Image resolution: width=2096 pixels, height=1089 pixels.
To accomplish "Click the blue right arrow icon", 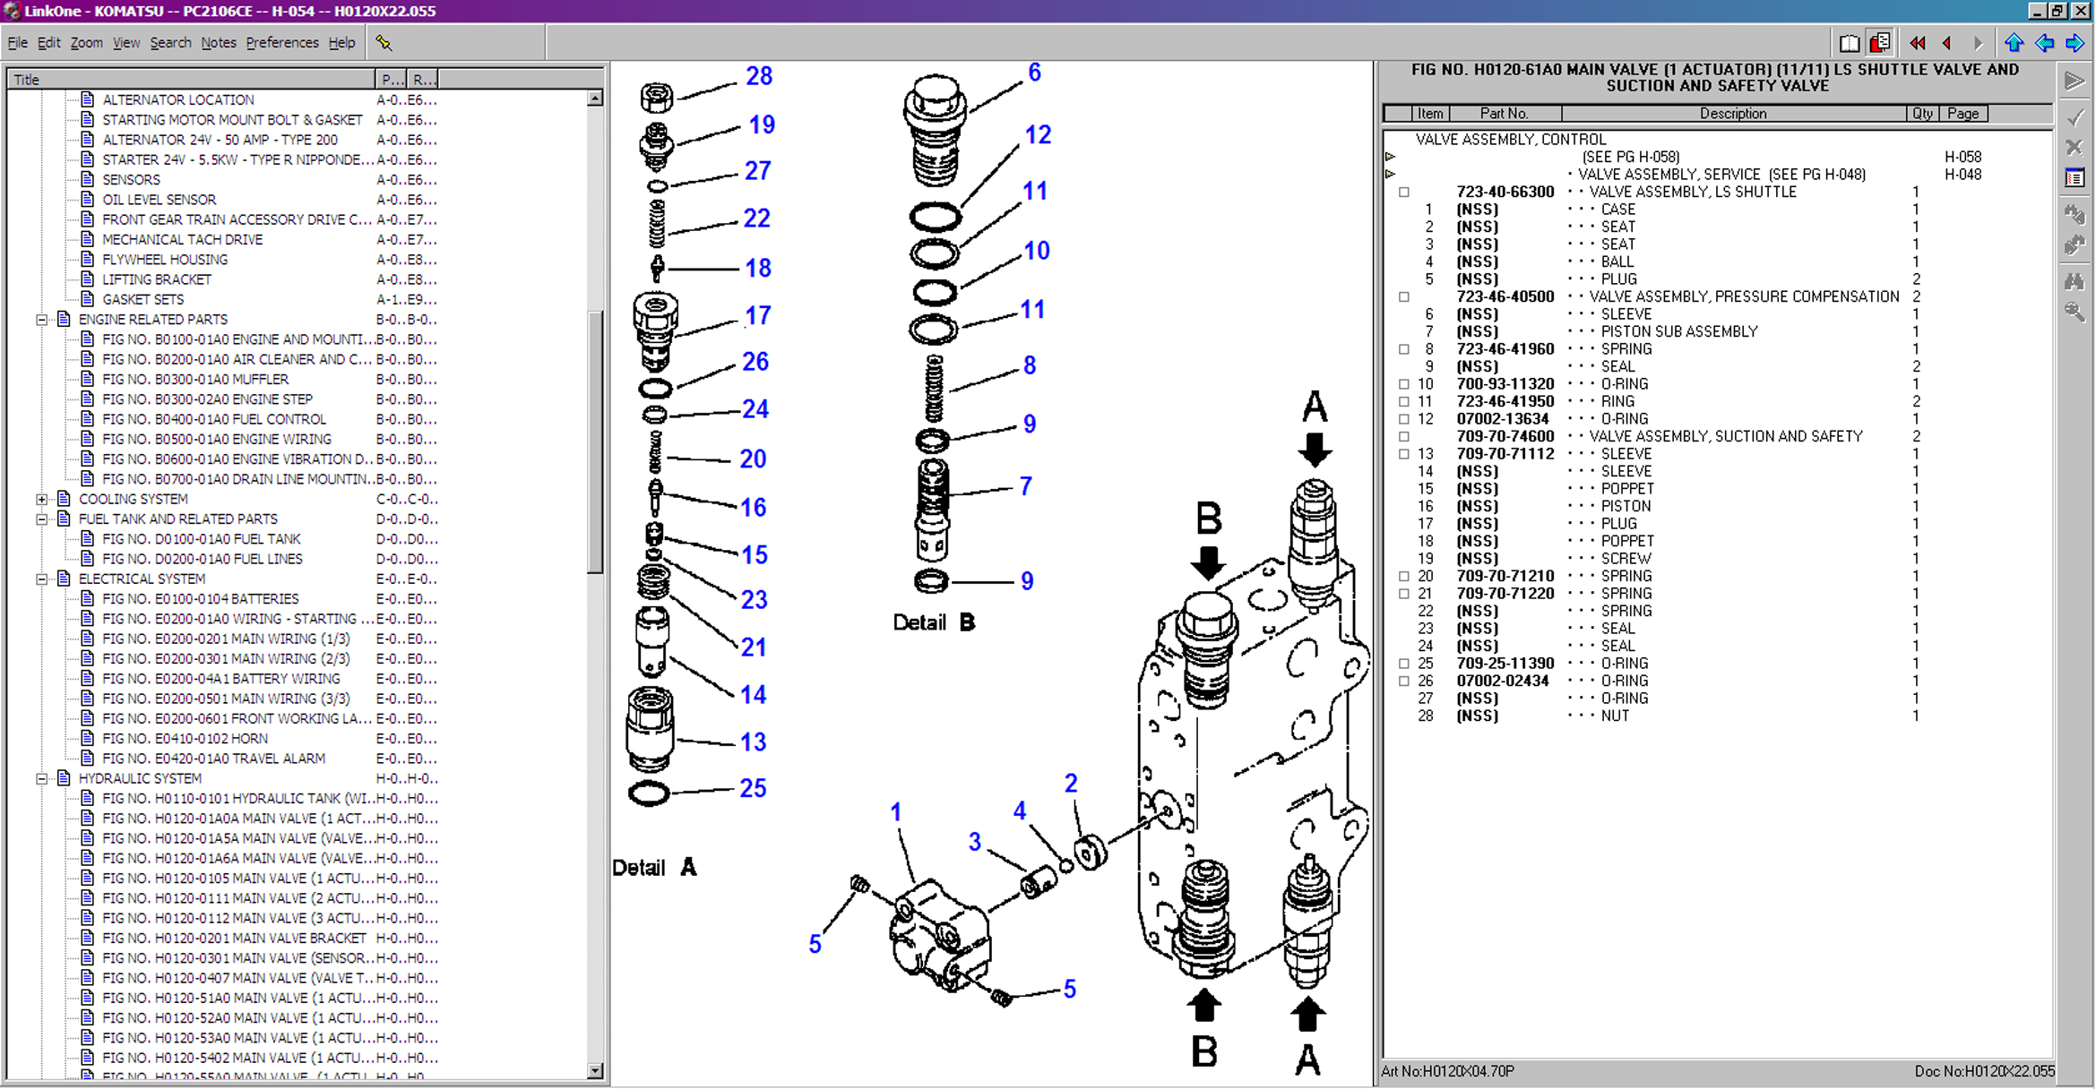I will (2074, 43).
